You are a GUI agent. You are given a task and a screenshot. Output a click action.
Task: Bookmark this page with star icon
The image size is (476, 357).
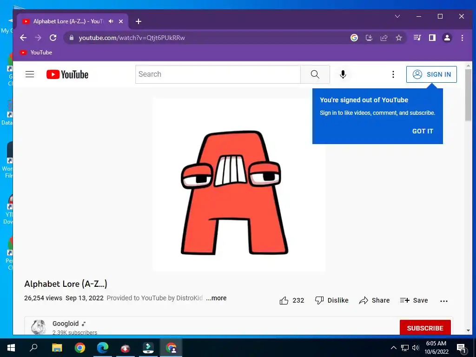[399, 38]
